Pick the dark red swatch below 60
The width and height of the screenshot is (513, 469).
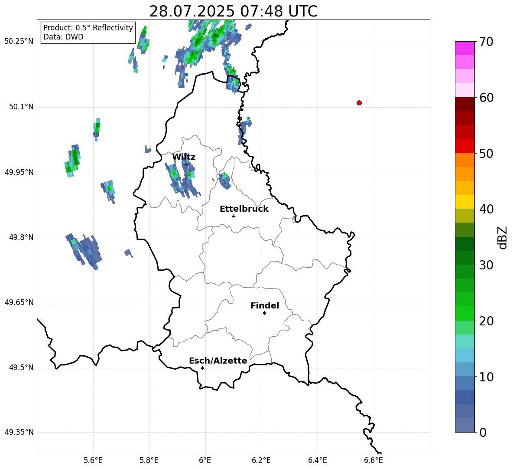[464, 104]
